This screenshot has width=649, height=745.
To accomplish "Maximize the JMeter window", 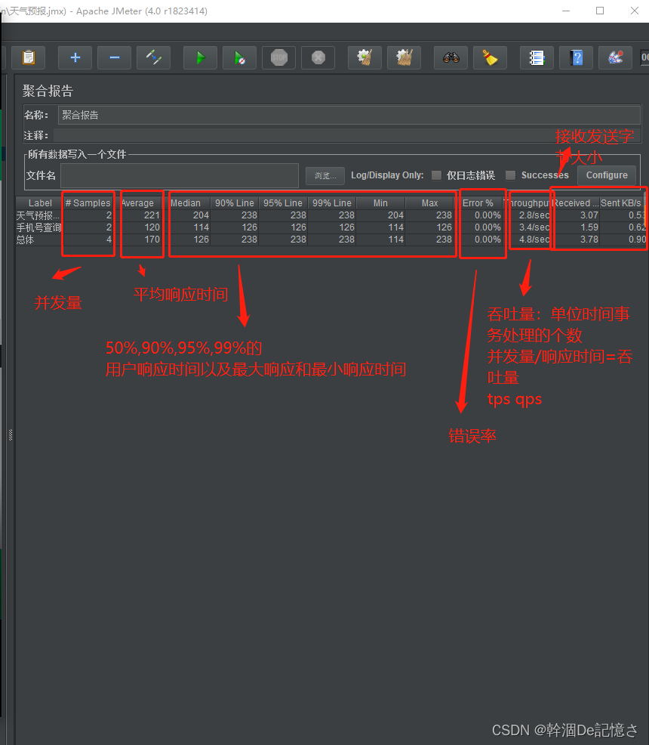I will click(600, 11).
